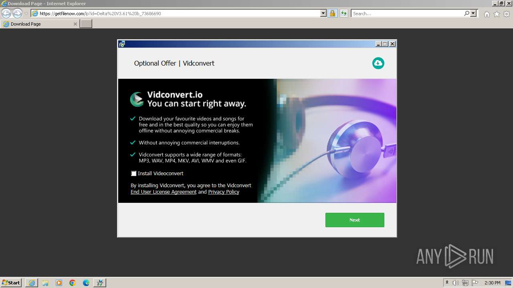513x288 pixels.
Task: Click the teal cloud download icon
Action: pyautogui.click(x=378, y=63)
